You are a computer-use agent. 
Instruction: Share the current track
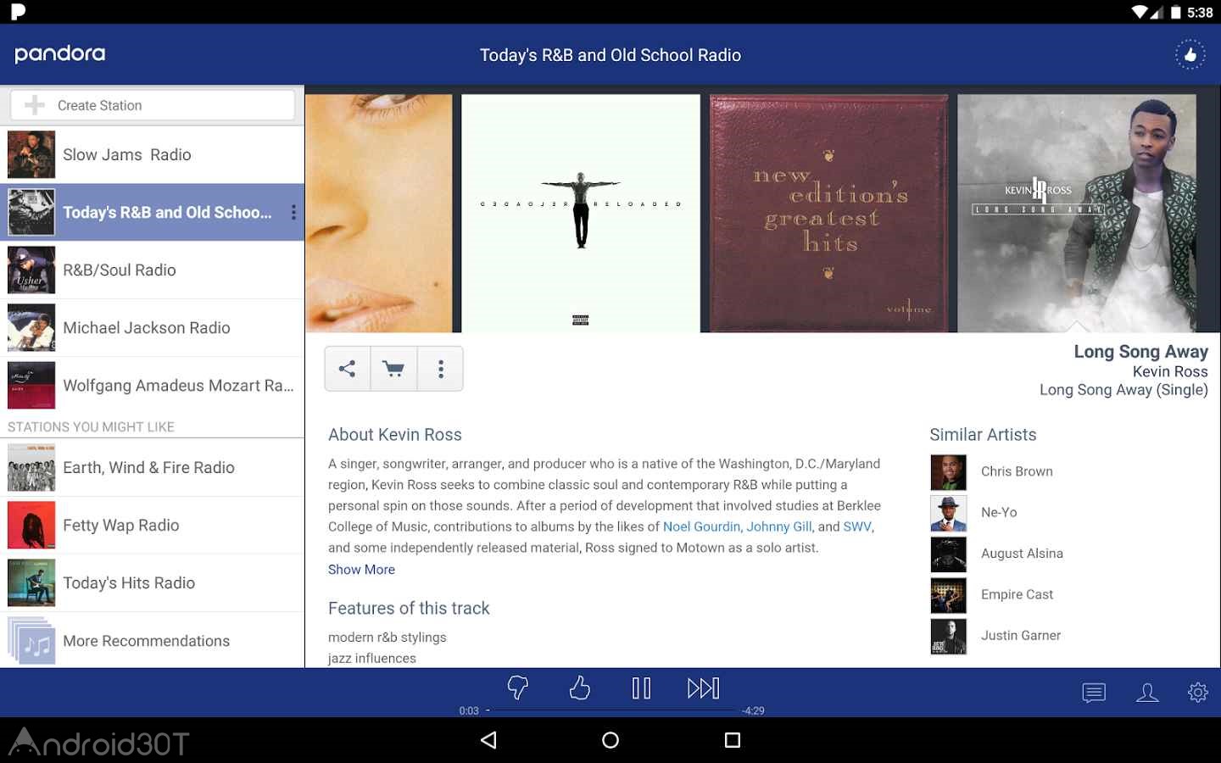(x=348, y=369)
